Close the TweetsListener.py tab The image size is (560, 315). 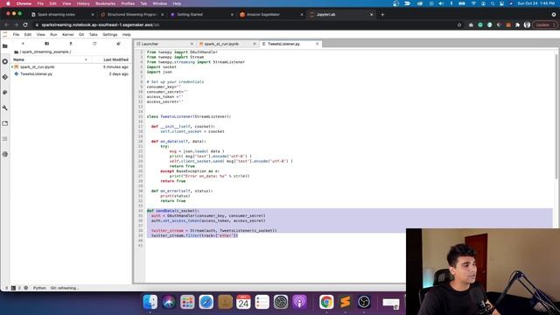(x=317, y=44)
